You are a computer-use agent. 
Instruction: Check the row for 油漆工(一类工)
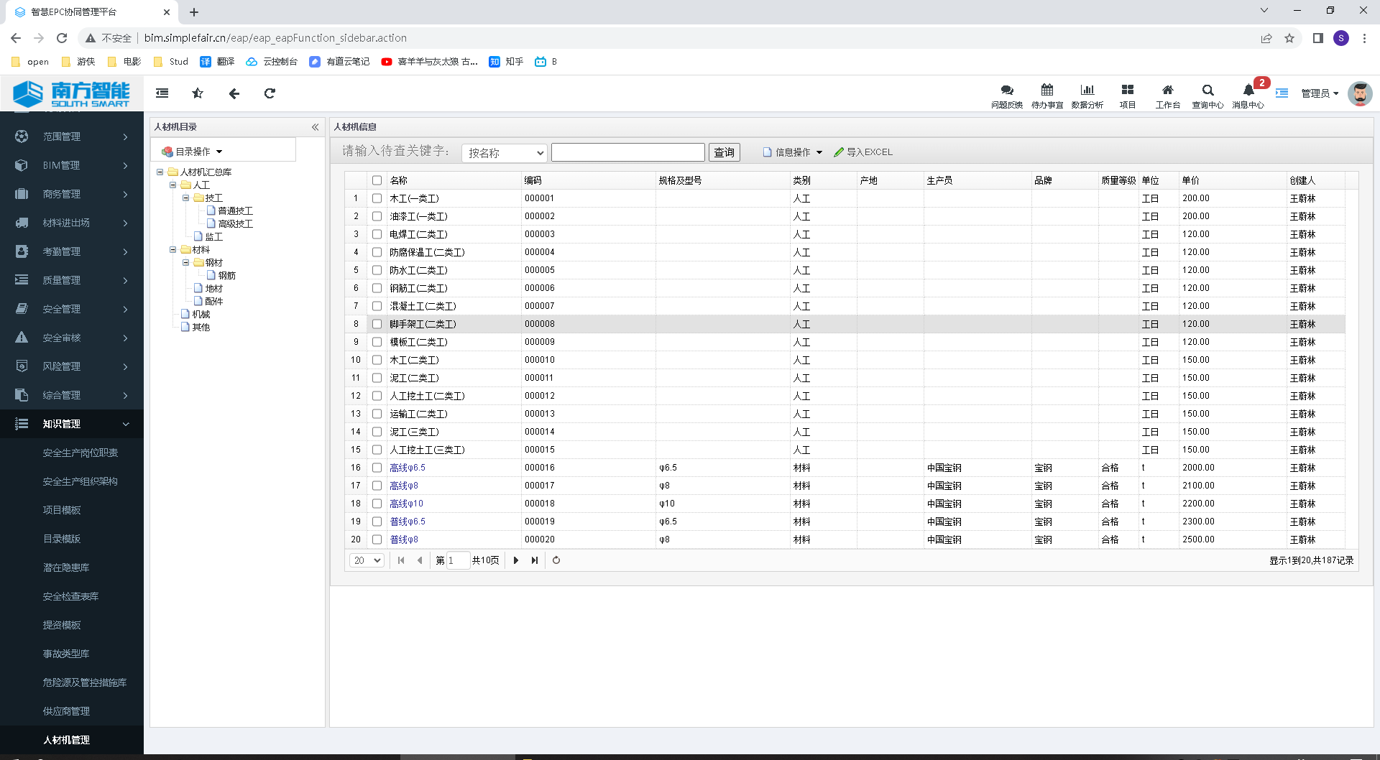(x=377, y=216)
